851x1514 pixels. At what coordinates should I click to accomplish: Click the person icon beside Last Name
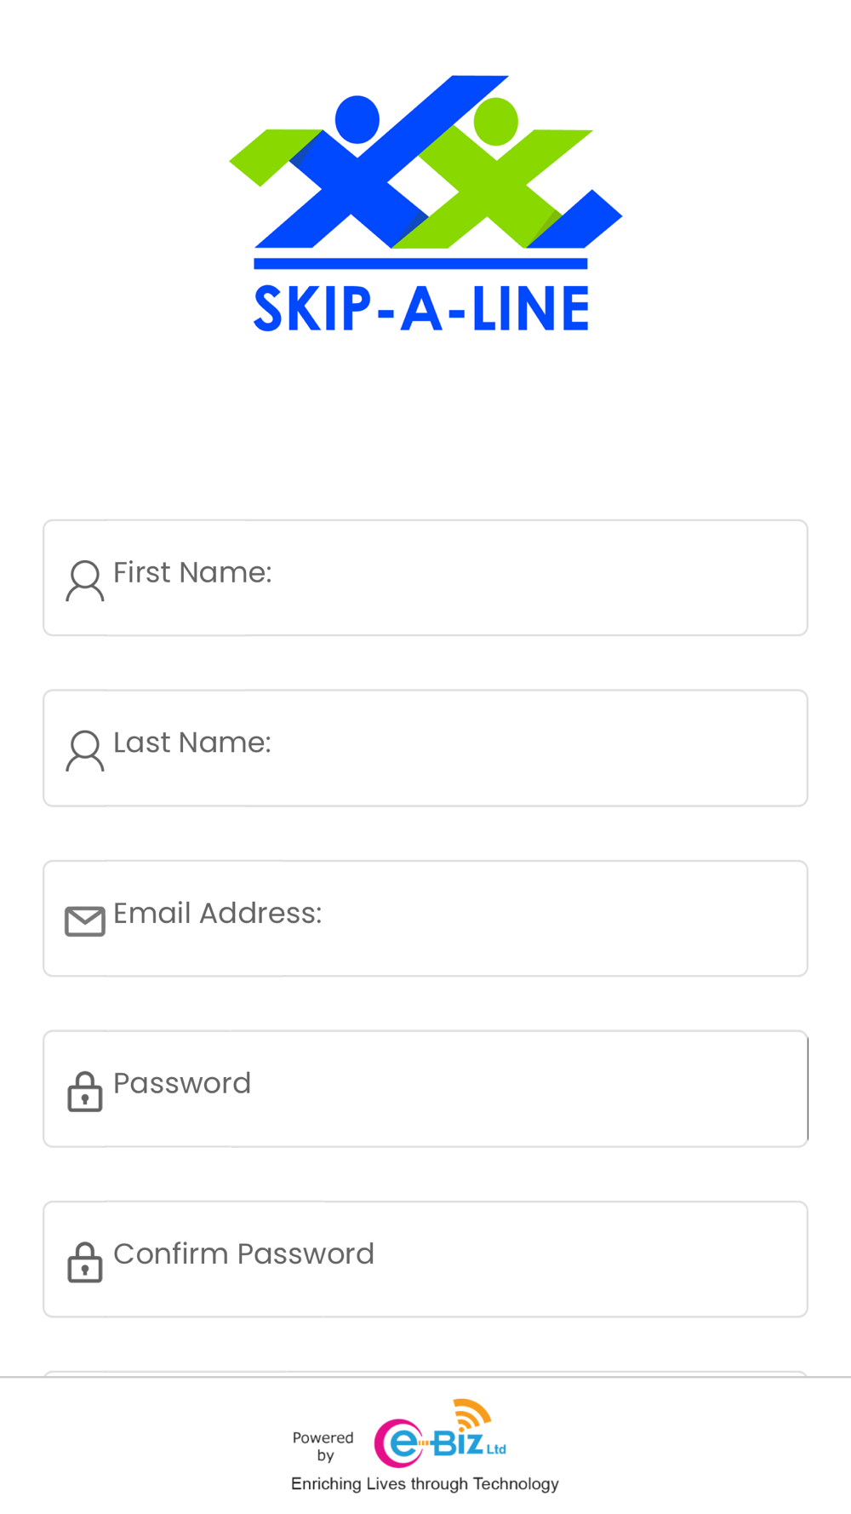(x=85, y=751)
